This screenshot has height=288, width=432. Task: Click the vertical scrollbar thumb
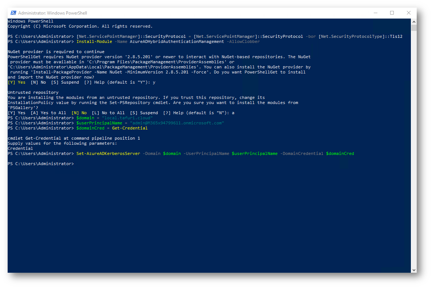coord(414,28)
